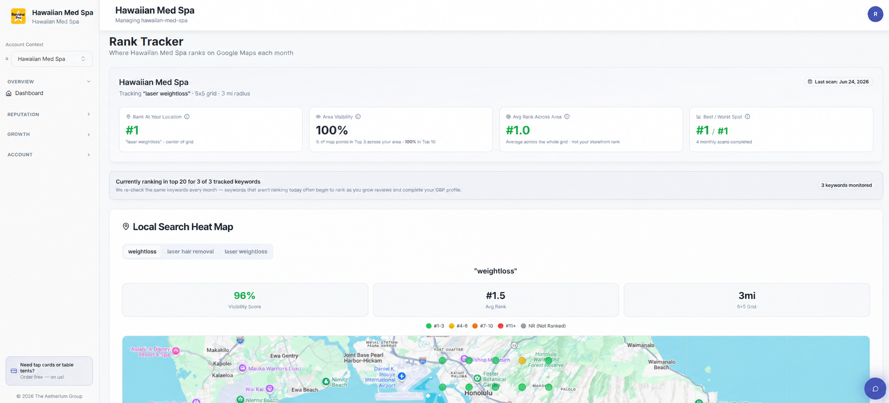Click the card icon in tap cards promo
This screenshot has width=889, height=403.
[14, 371]
